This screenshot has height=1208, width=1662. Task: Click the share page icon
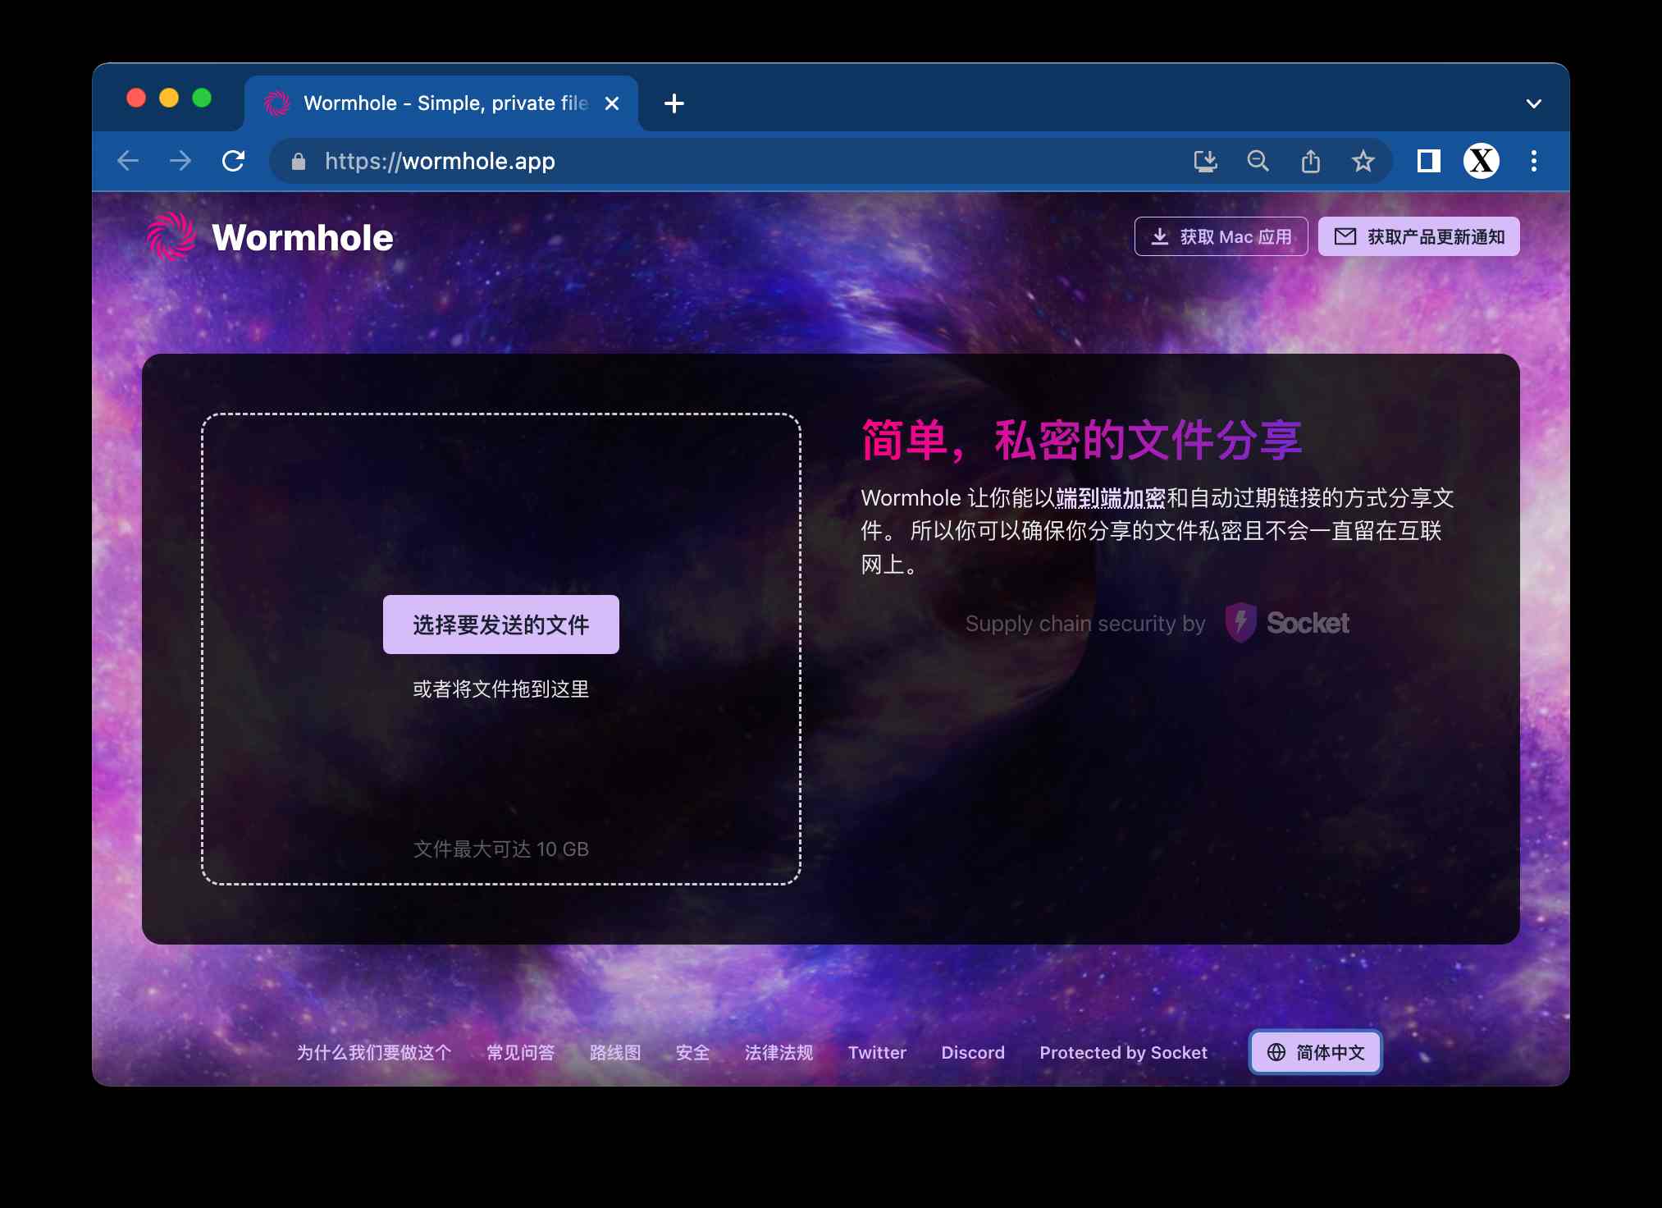coord(1311,161)
